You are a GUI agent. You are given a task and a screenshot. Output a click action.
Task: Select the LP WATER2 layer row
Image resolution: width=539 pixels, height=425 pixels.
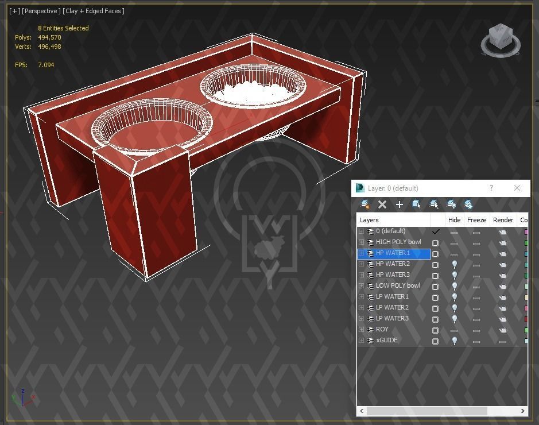tap(443, 308)
